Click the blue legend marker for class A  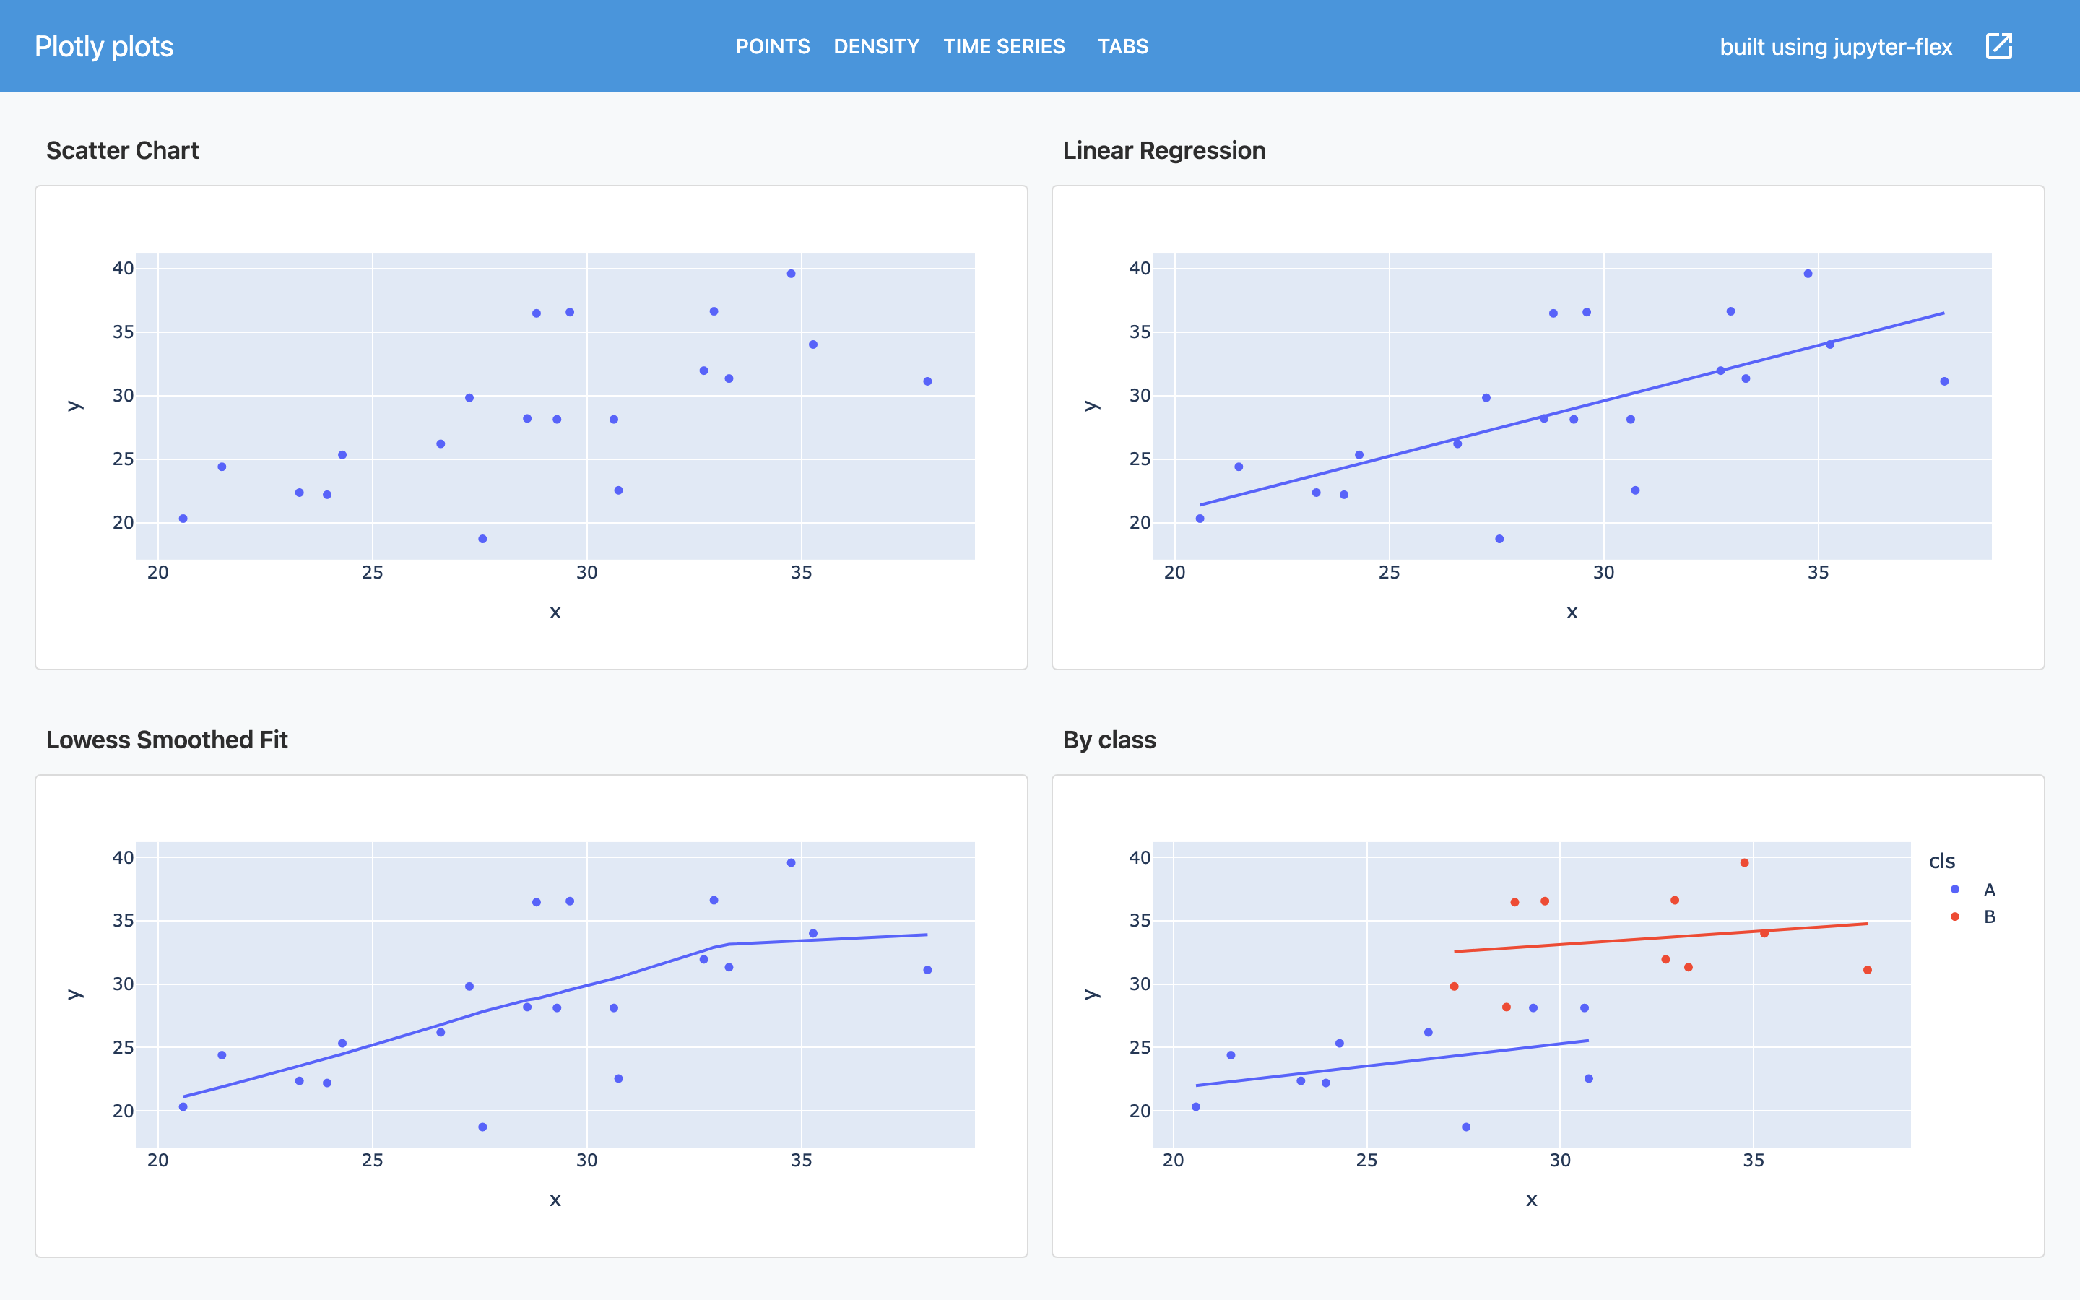[1954, 890]
